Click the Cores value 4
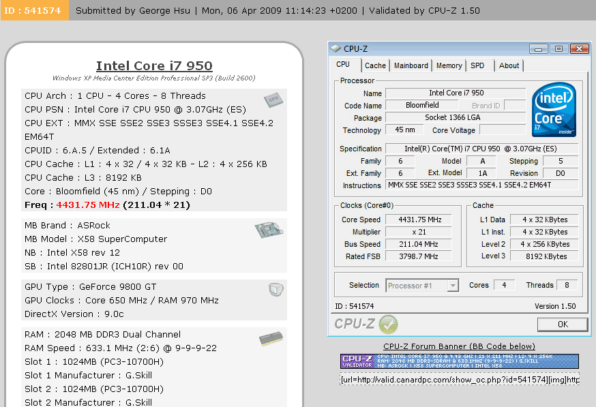Image resolution: width=596 pixels, height=407 pixels. coord(504,285)
